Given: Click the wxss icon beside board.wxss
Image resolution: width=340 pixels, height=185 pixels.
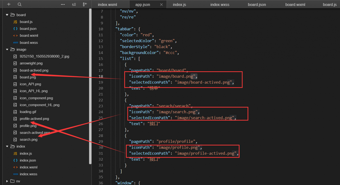Looking at the screenshot, I should pyautogui.click(x=15, y=43).
